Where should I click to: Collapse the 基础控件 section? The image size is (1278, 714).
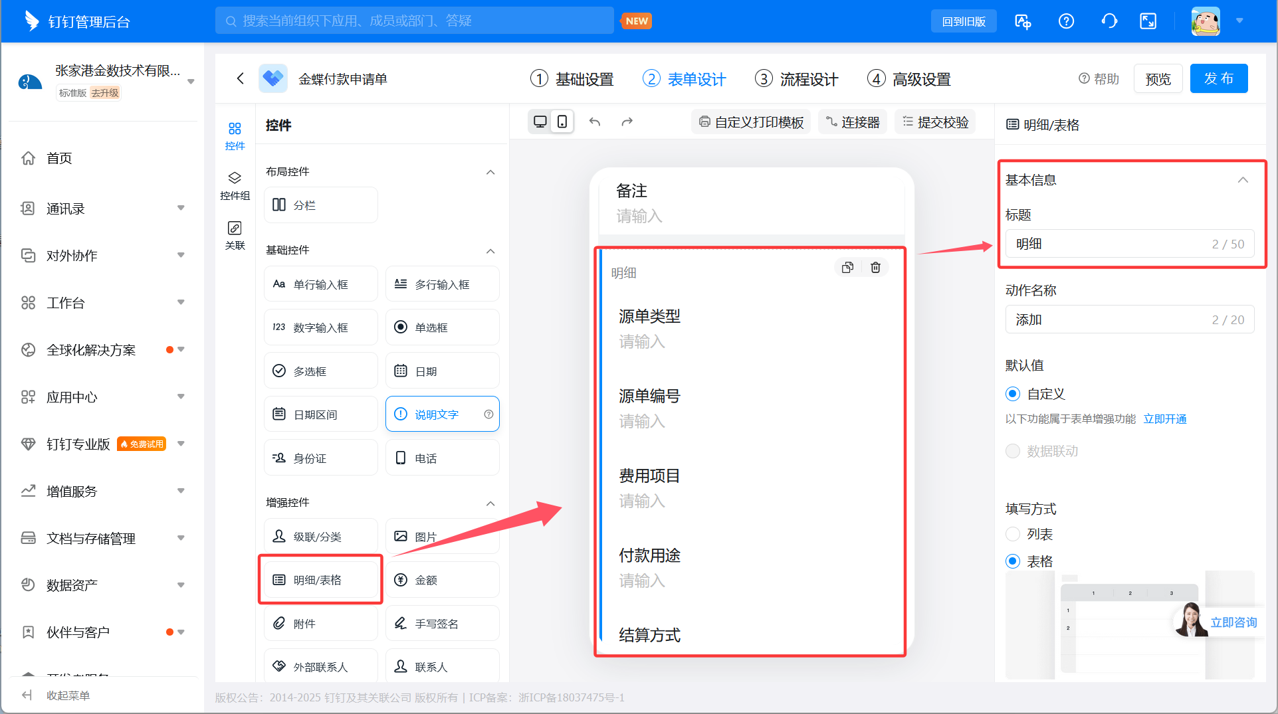(x=490, y=251)
